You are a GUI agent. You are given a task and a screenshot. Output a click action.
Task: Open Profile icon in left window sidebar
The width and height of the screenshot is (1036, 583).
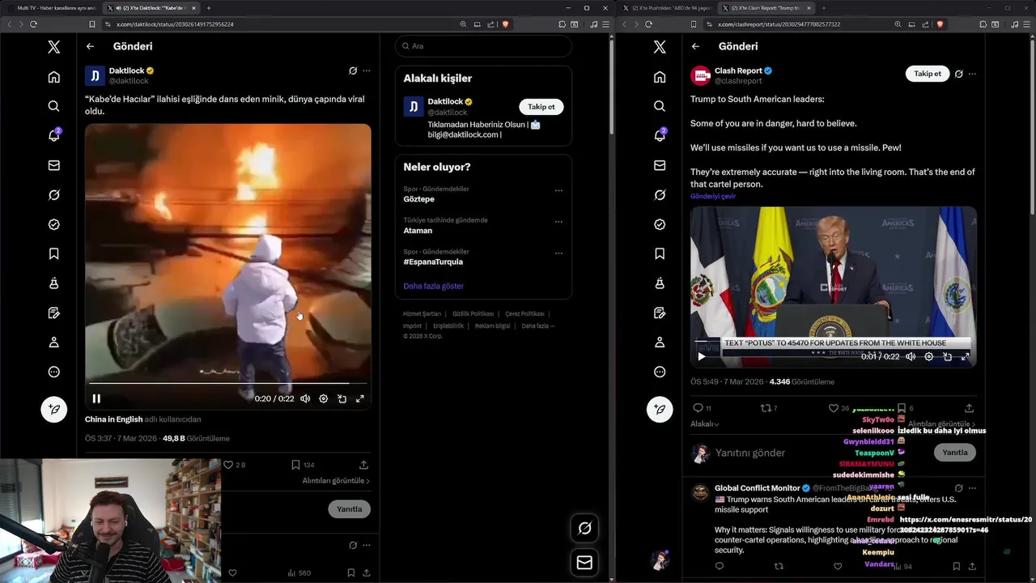click(x=53, y=343)
